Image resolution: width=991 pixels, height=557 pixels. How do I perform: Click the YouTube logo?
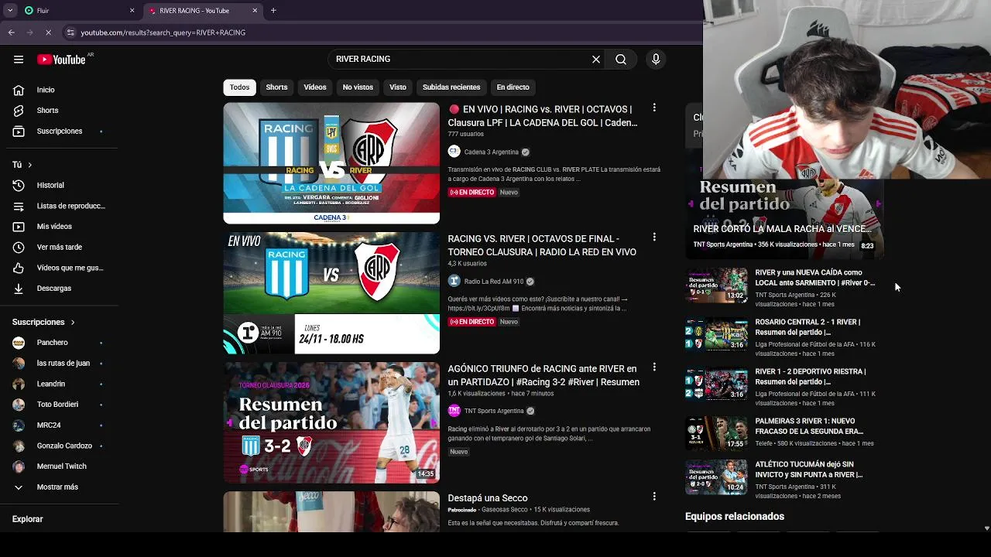point(61,60)
